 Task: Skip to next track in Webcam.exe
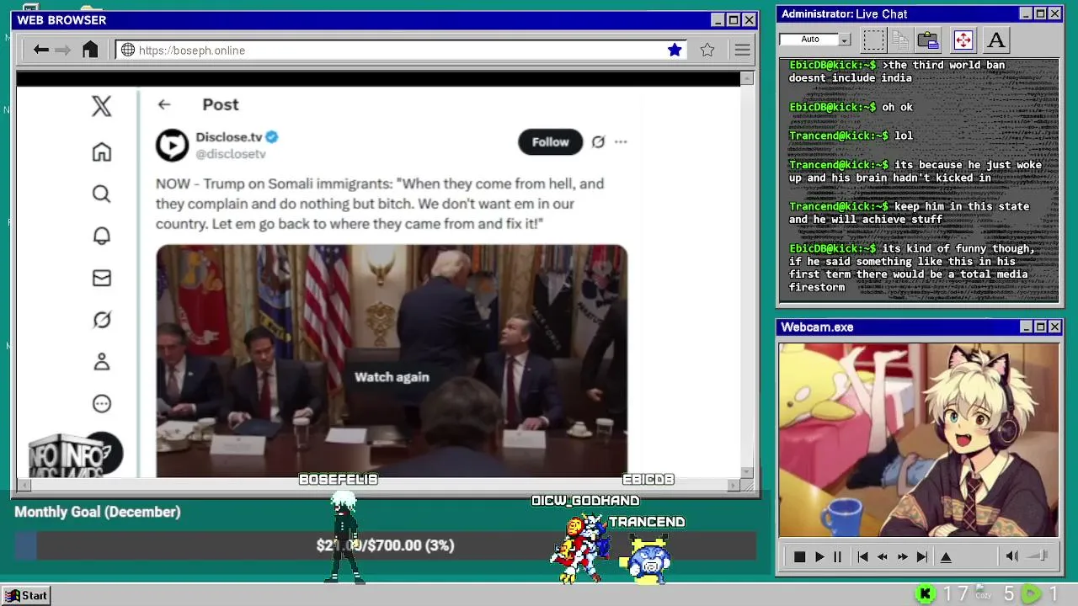point(922,556)
